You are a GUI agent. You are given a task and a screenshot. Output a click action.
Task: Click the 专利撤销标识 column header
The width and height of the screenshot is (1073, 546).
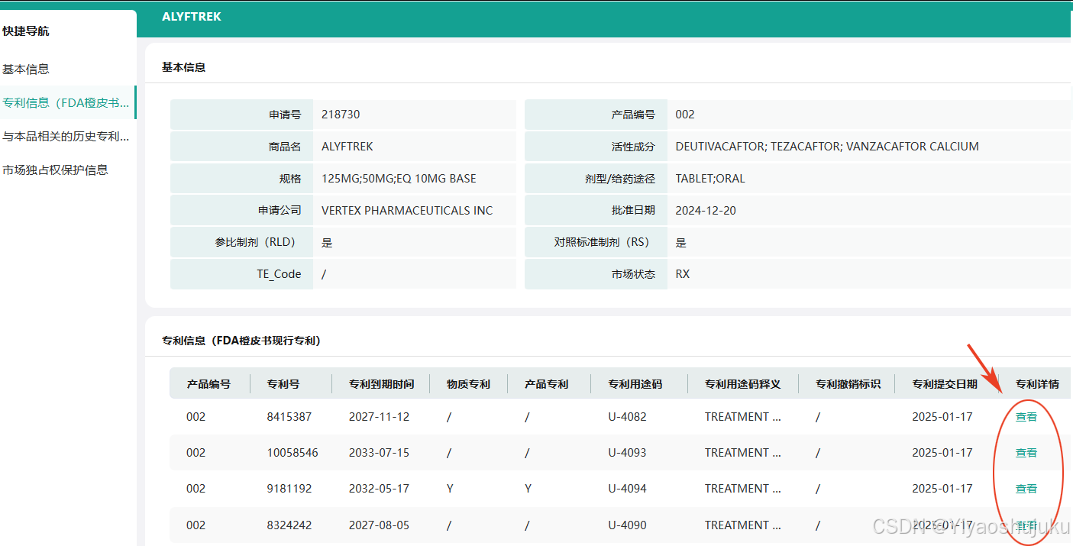pos(848,384)
